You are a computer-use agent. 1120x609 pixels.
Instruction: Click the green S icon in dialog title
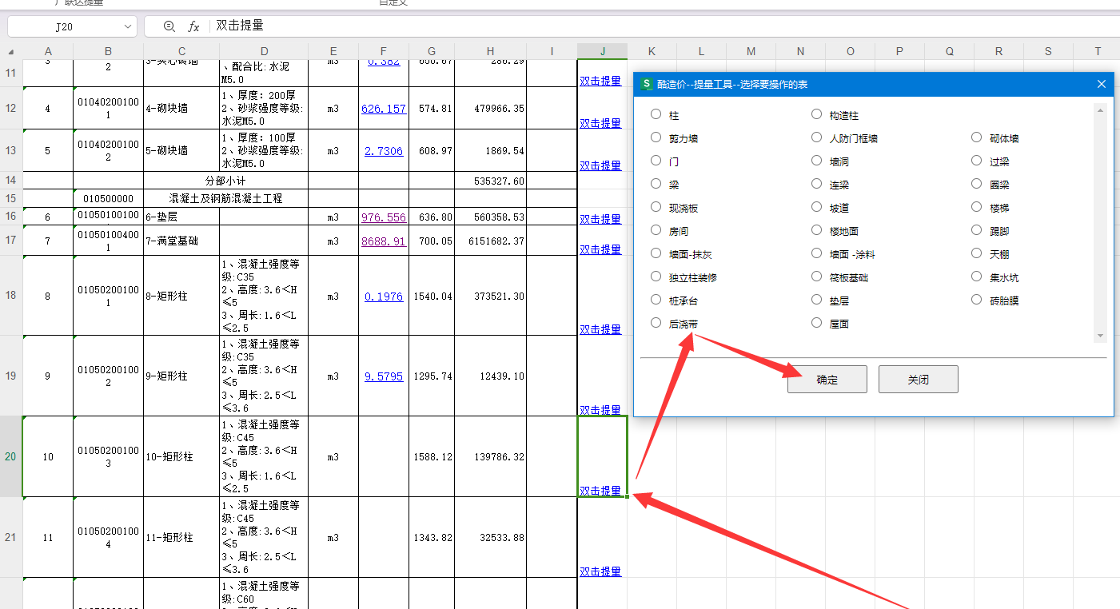coord(647,84)
